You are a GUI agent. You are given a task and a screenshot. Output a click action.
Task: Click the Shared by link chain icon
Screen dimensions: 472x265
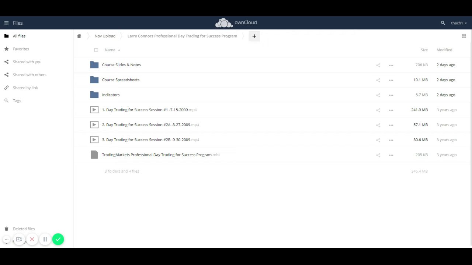click(x=6, y=88)
